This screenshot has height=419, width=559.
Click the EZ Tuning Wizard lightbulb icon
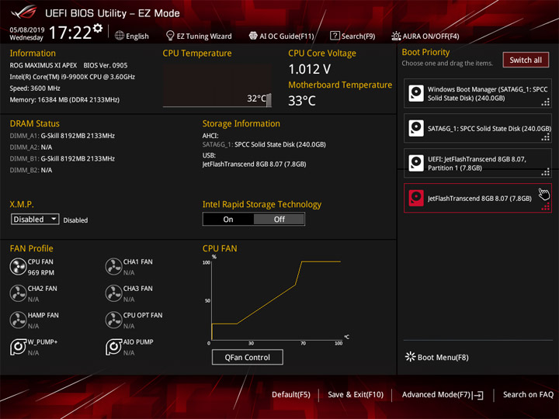[170, 36]
